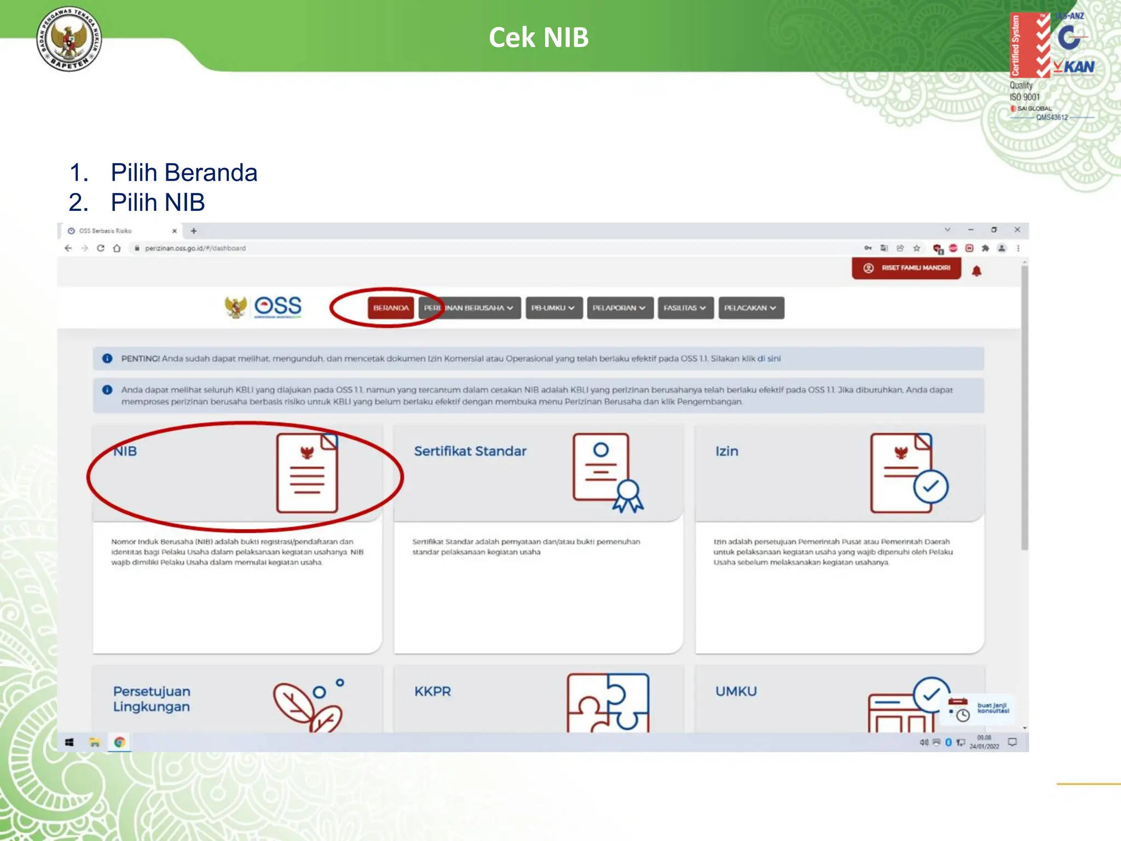Click the page's vertical scrollbar
Screen dimensions: 1121x841
click(x=1024, y=408)
